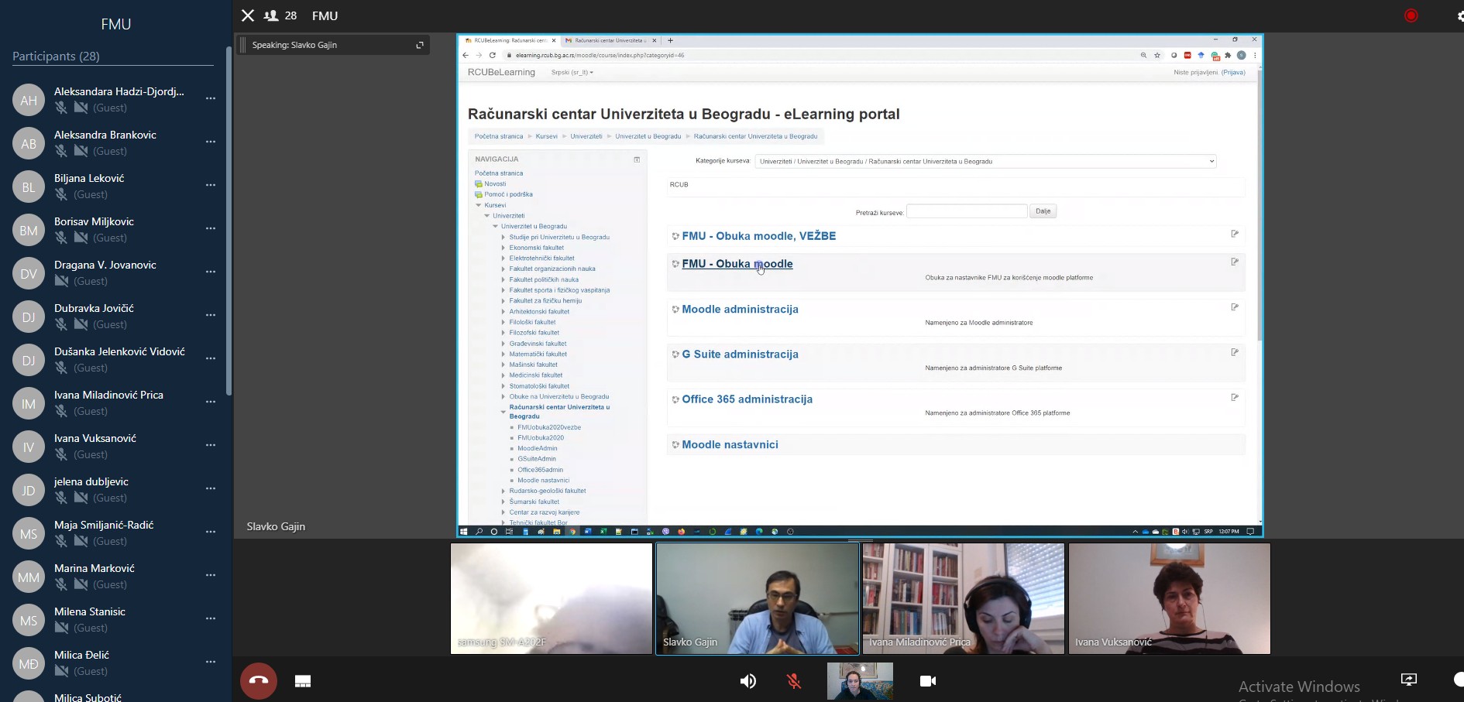Select the Ivana Vuksanović video thumbnail
This screenshot has width=1464, height=702.
[1170, 598]
